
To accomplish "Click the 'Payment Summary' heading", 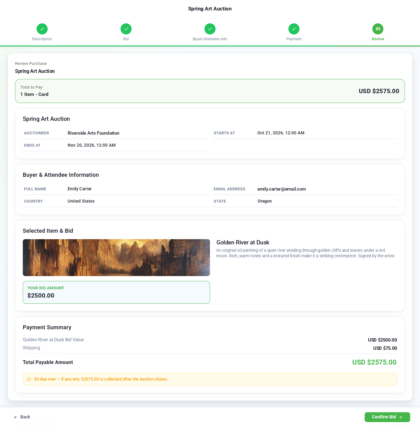I will (x=47, y=327).
